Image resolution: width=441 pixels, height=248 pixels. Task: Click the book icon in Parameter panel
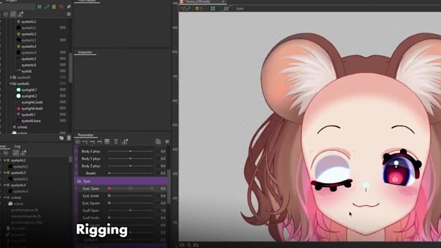point(158,142)
